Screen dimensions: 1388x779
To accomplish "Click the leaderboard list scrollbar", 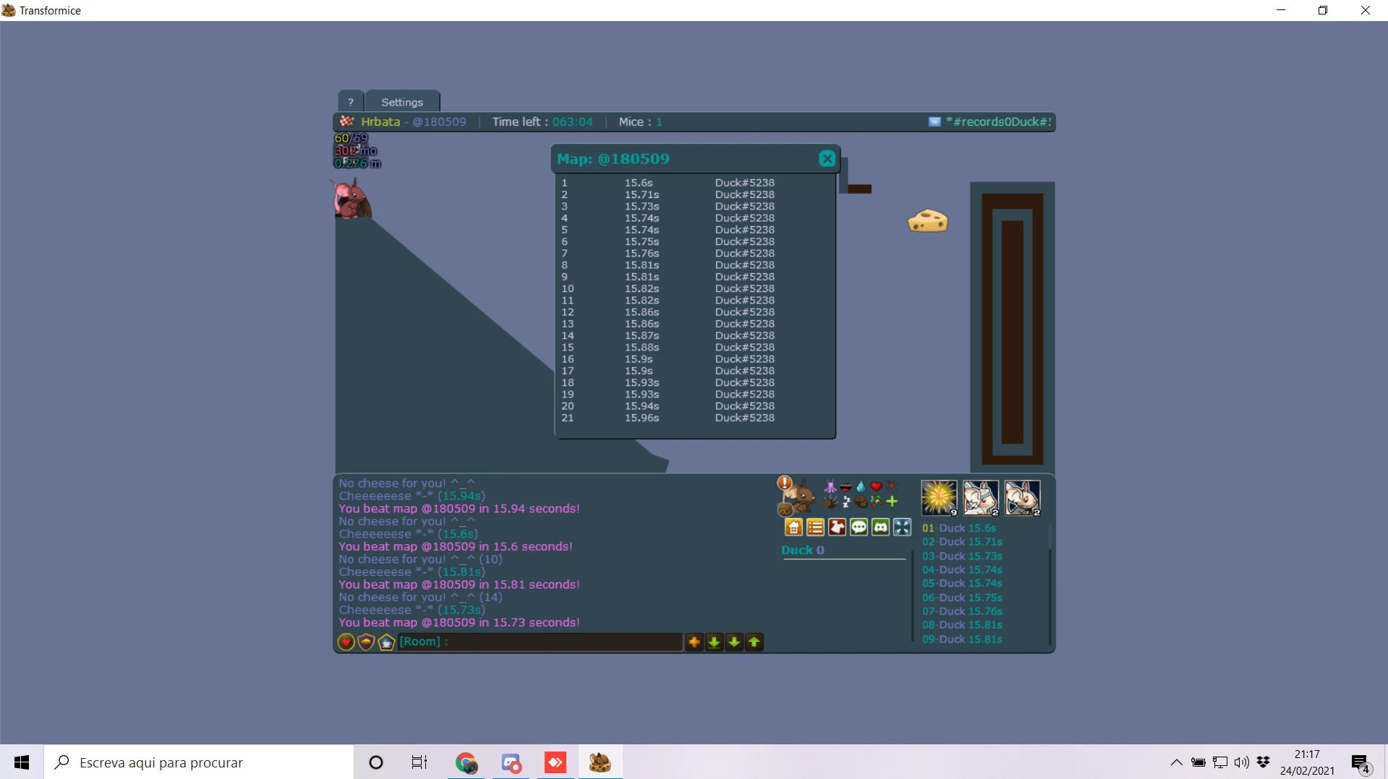I will [x=1049, y=584].
